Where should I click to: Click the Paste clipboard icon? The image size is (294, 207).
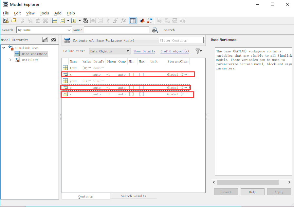point(38,21)
